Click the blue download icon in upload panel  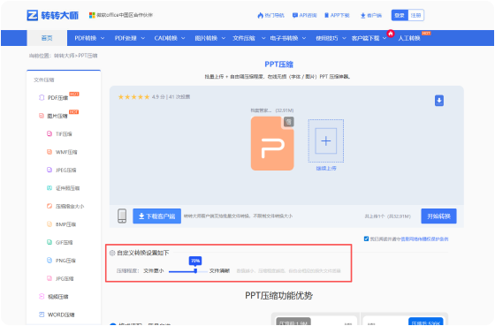point(439,101)
